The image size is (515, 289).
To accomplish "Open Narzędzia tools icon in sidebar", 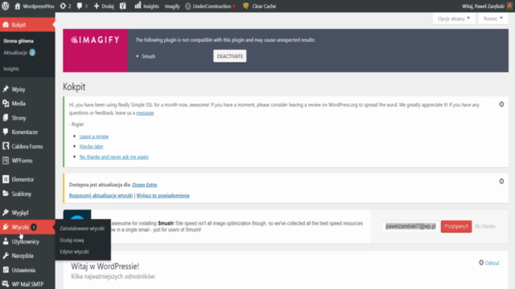I will (x=6, y=255).
